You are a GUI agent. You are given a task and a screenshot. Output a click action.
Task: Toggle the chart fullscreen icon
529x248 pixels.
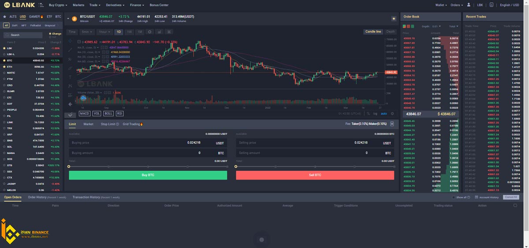tap(168, 32)
